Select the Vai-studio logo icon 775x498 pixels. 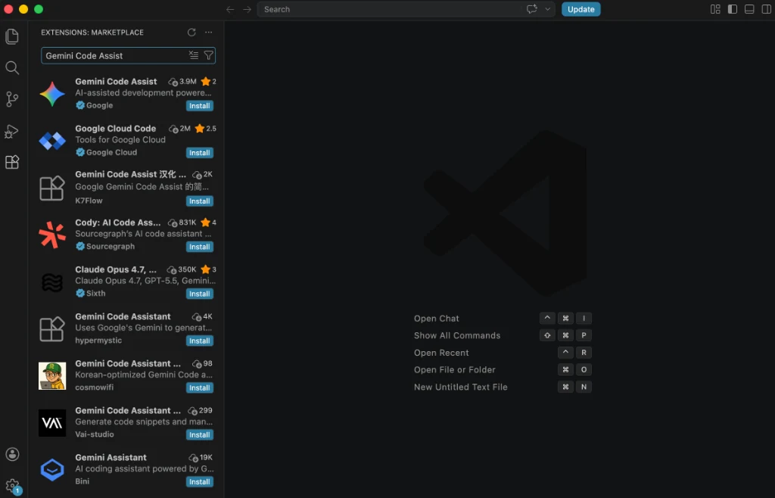coord(52,423)
